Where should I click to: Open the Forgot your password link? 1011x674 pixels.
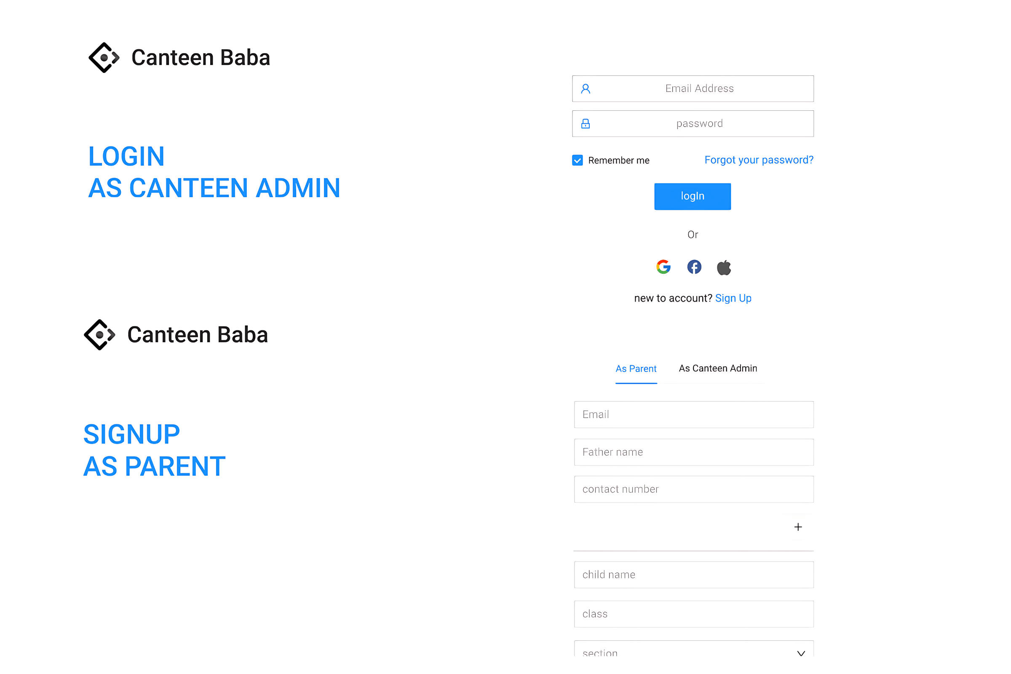(x=759, y=160)
